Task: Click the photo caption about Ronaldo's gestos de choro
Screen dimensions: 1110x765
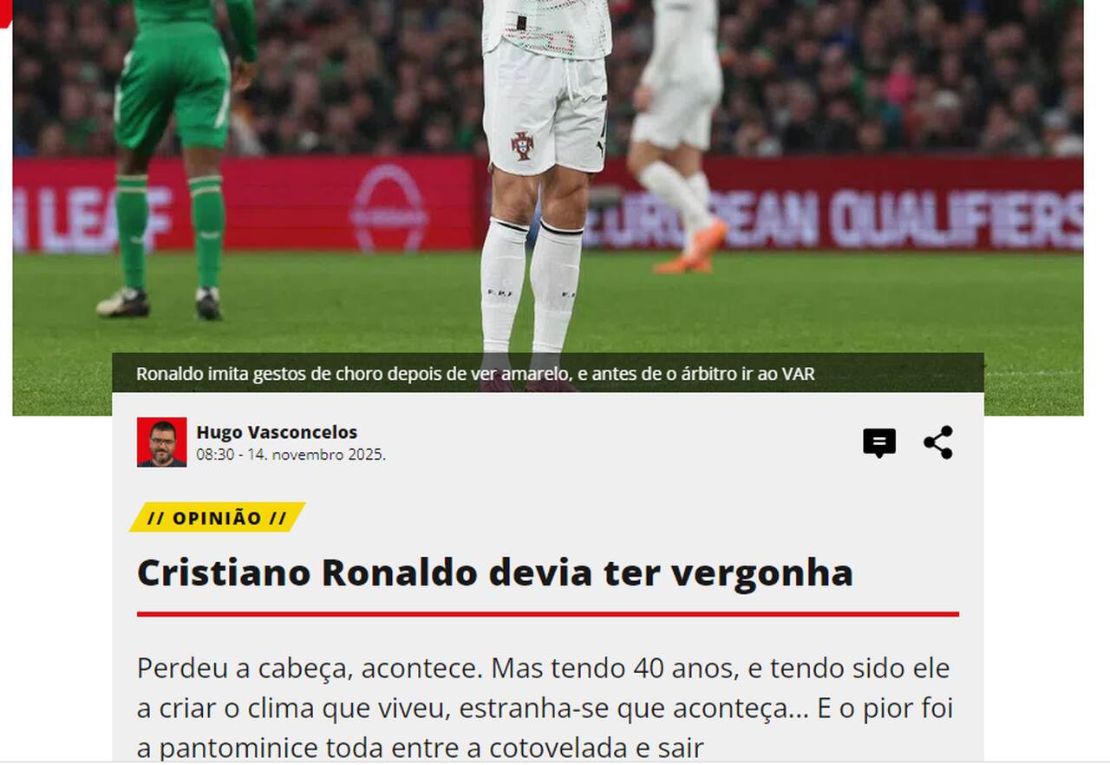Action: point(475,374)
